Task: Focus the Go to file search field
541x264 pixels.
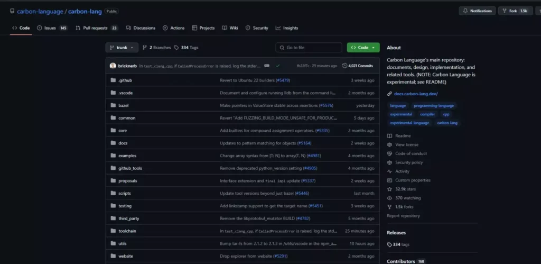Action: tap(309, 48)
